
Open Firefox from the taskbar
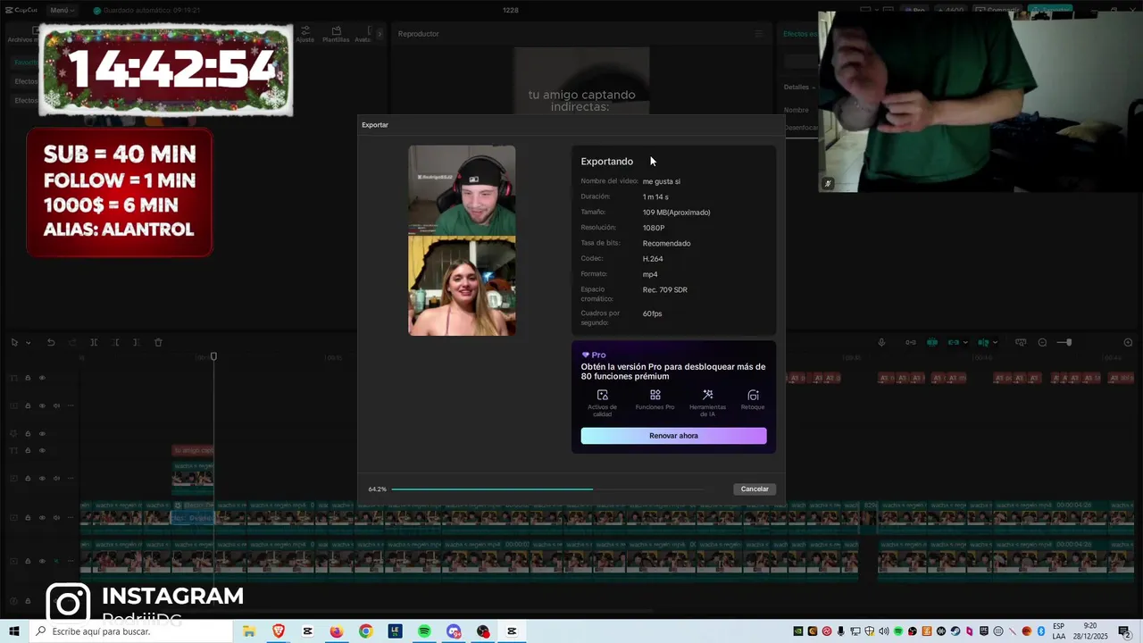pos(336,631)
